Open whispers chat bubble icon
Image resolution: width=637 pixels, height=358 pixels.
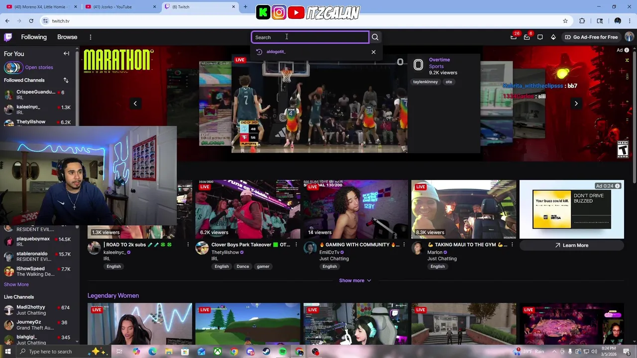click(540, 37)
